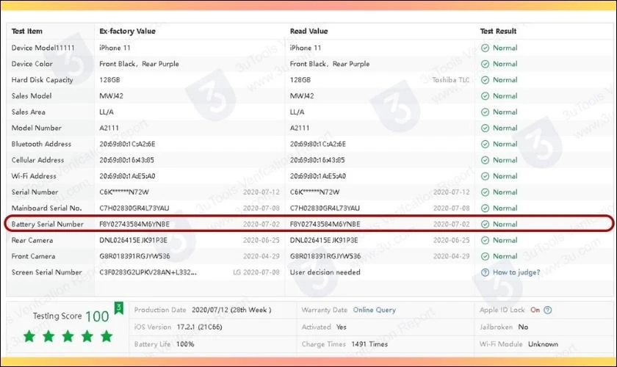617x367 pixels.
Task: Click ex-factory Sales Area value LL/A
Action: 107,112
